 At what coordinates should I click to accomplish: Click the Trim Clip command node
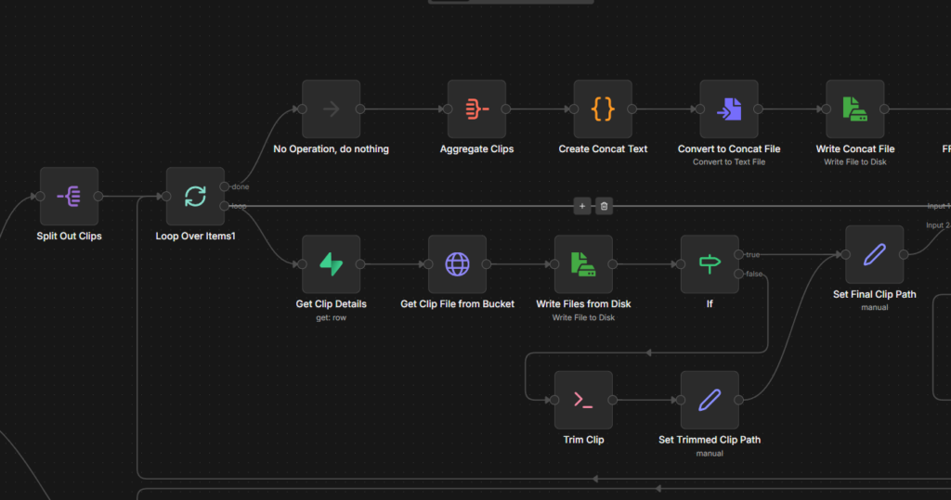pyautogui.click(x=583, y=400)
